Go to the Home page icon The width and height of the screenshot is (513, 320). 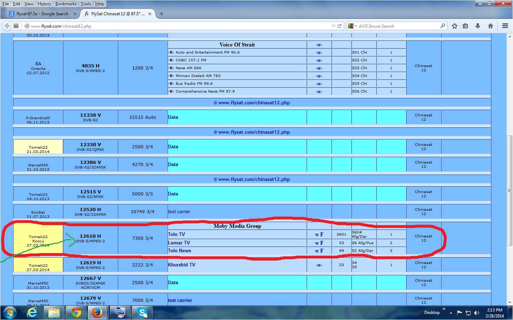(491, 26)
